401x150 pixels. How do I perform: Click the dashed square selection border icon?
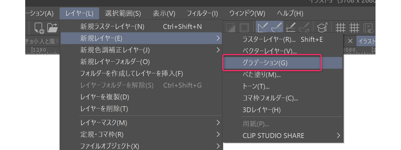pyautogui.click(x=244, y=27)
